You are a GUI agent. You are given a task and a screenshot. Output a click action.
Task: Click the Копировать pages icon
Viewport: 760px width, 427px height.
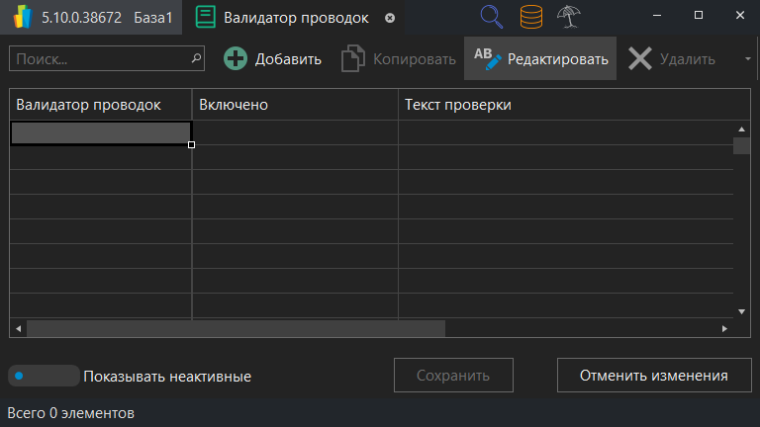tap(353, 58)
